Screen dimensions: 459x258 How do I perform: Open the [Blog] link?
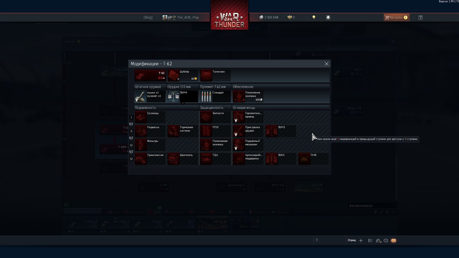tap(148, 17)
